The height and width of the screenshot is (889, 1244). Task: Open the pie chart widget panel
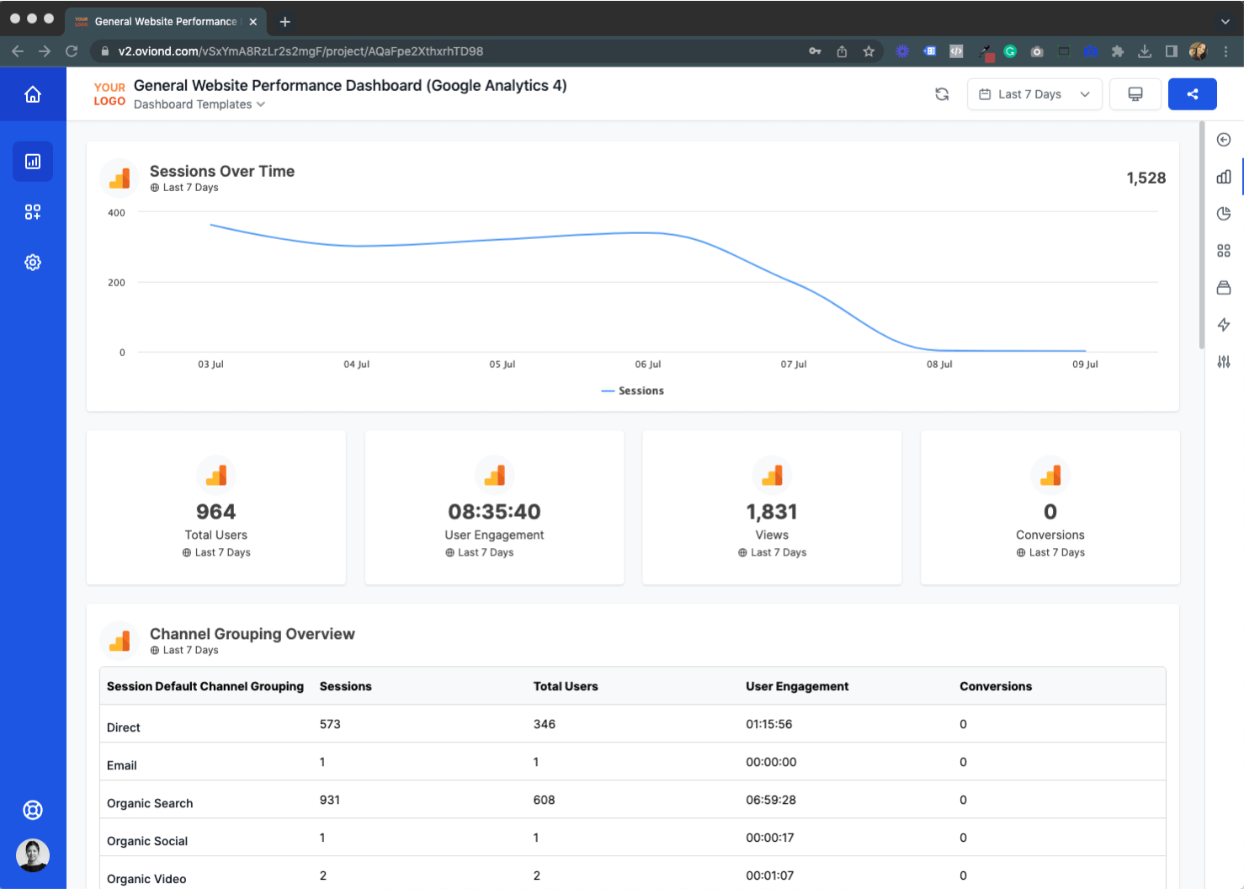pos(1223,213)
